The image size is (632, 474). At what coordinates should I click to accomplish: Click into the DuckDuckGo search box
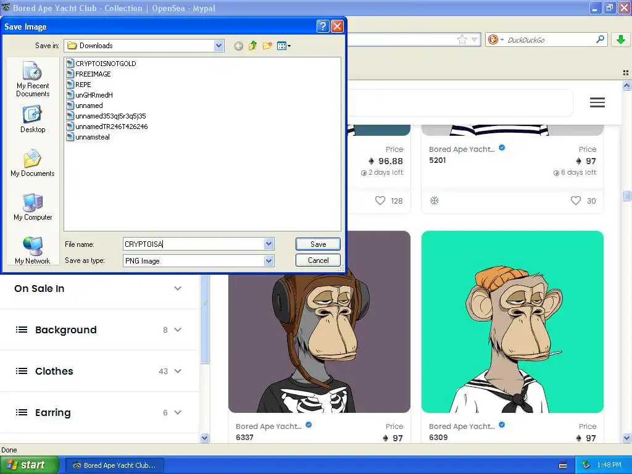point(550,39)
